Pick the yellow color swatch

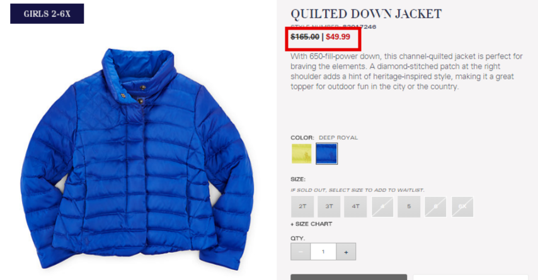click(x=302, y=154)
